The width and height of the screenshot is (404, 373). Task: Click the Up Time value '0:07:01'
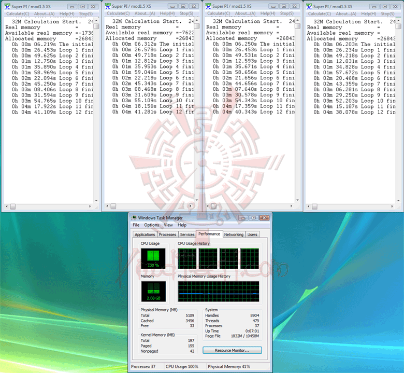(x=252, y=331)
